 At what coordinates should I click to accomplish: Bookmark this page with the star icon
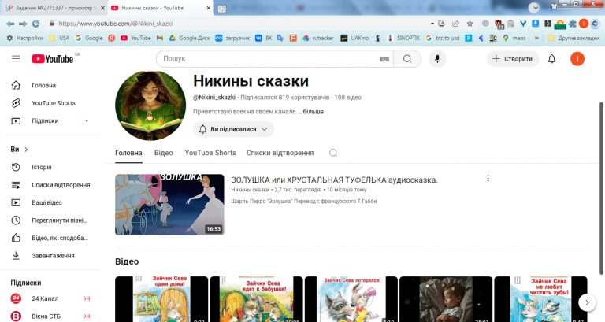[470, 24]
